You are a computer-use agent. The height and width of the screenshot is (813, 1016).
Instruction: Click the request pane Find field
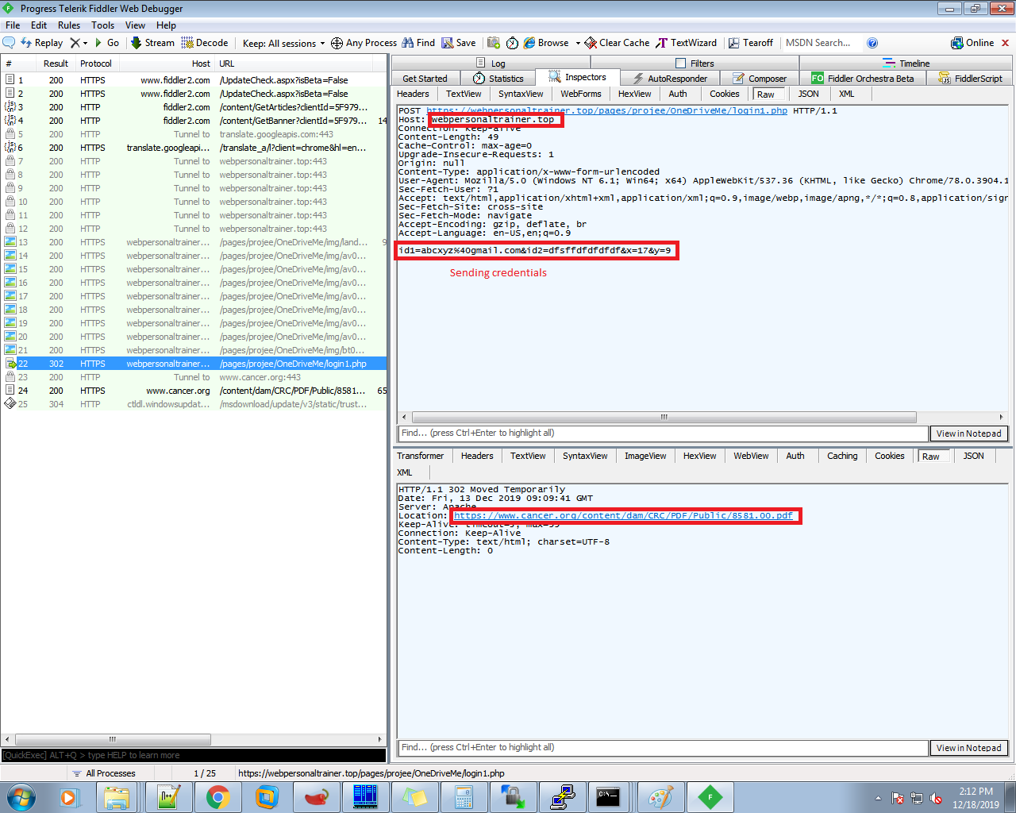point(663,433)
